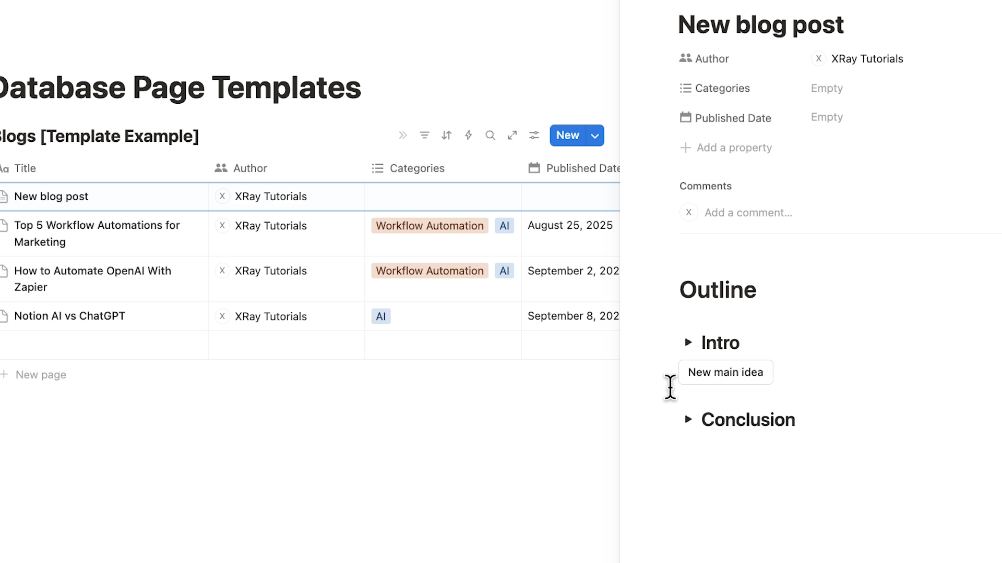Open the full-page expand arrows icon
The height and width of the screenshot is (563, 1002).
click(x=512, y=136)
